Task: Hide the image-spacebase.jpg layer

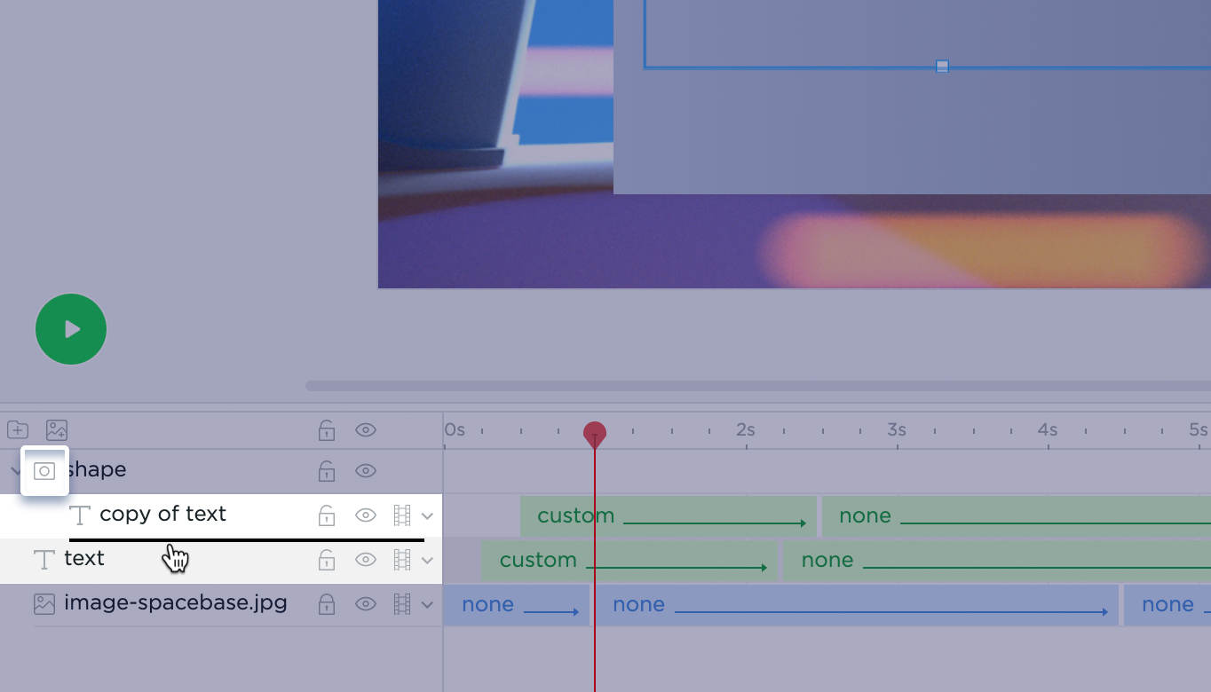Action: click(x=366, y=604)
